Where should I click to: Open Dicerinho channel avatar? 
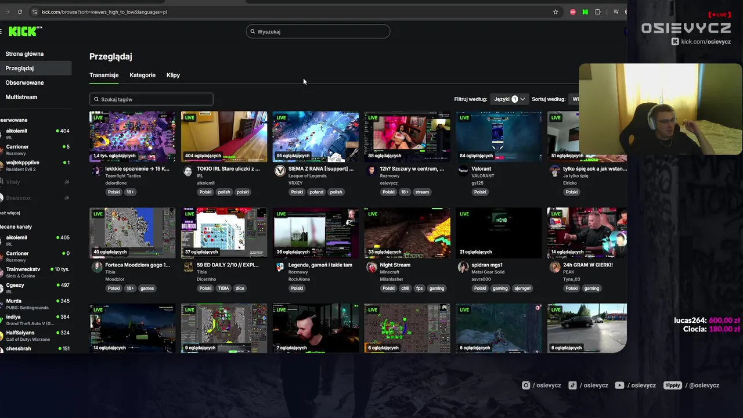pyautogui.click(x=188, y=267)
